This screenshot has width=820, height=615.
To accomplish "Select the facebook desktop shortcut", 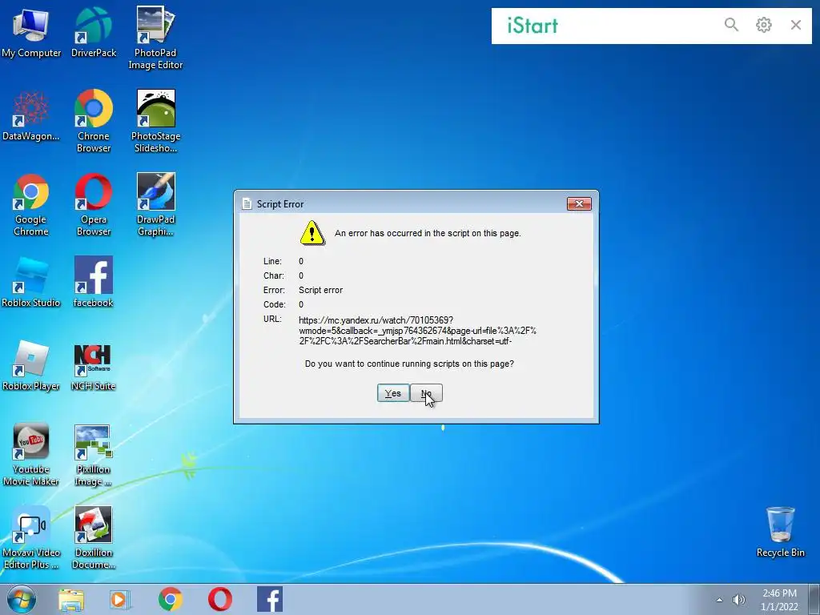I will pos(94,283).
